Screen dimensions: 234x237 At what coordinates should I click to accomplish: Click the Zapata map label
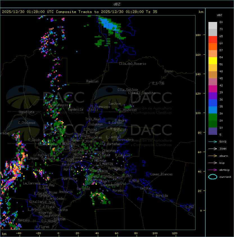click(62, 210)
